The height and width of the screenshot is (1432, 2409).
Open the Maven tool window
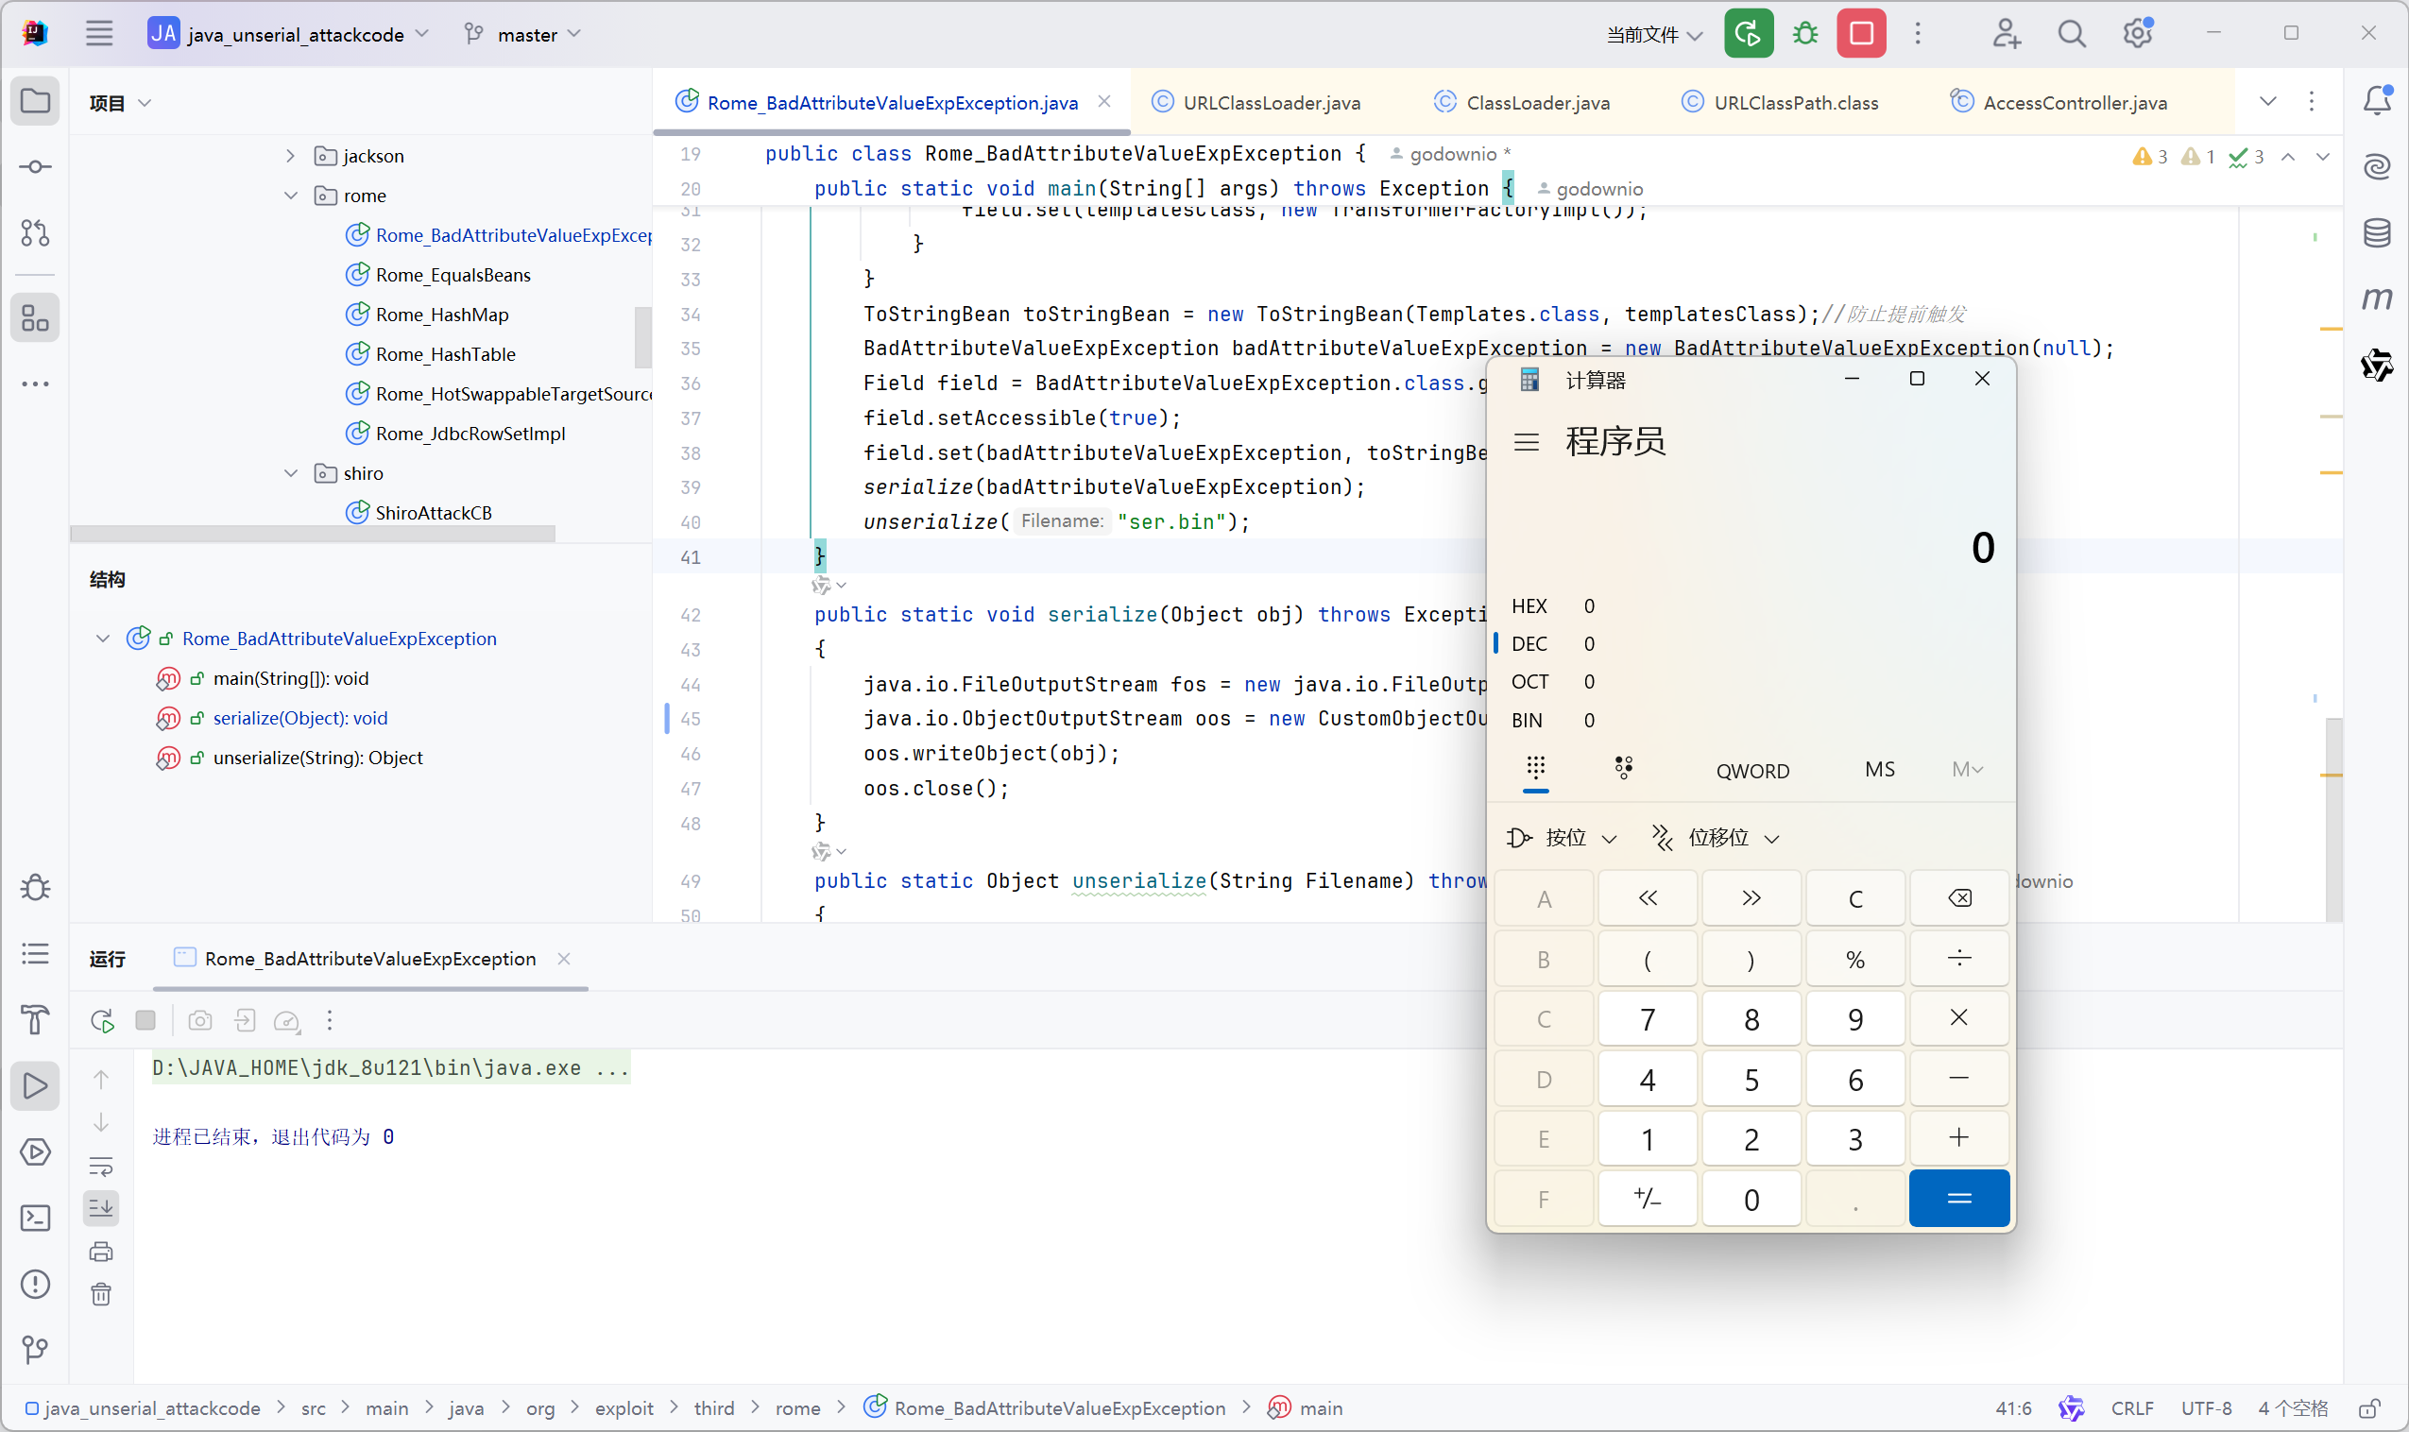[x=2377, y=298]
